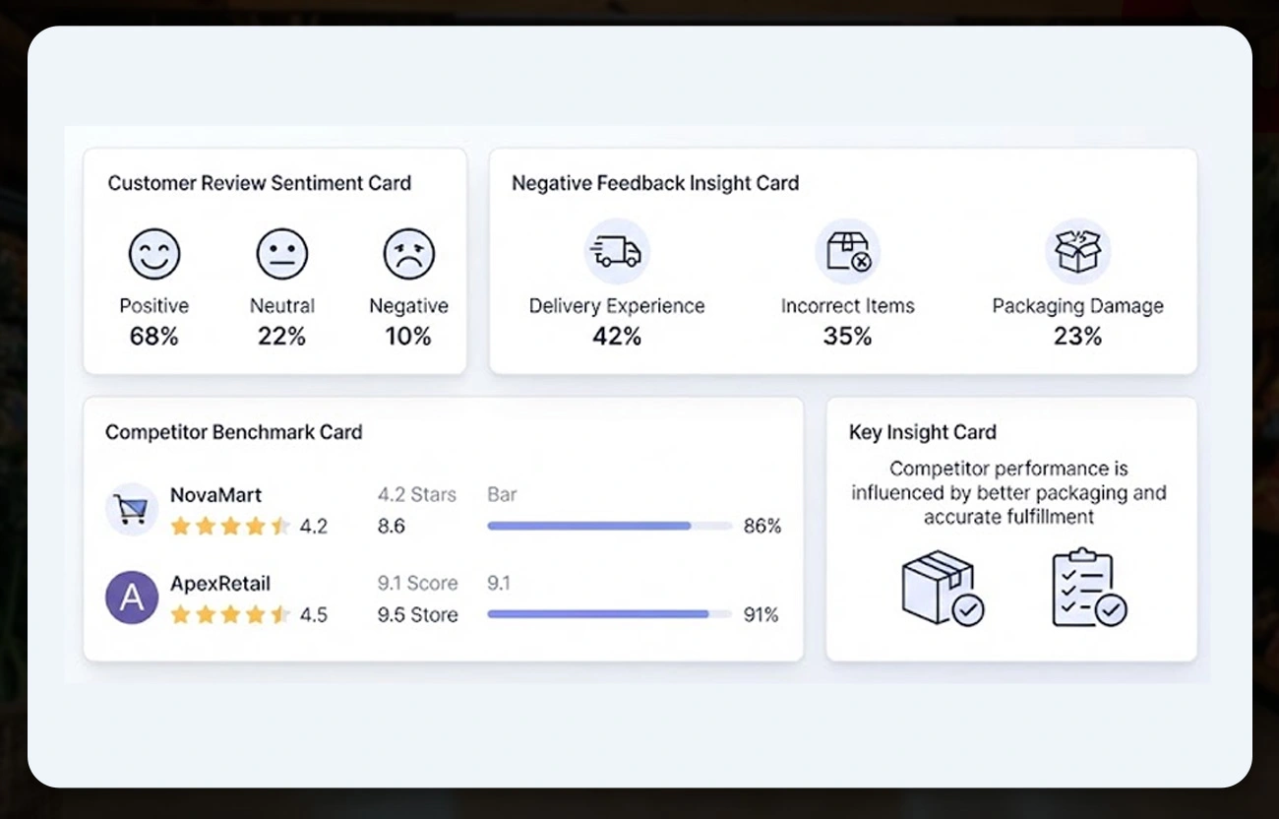Click the Neutral 22% value

tap(282, 337)
